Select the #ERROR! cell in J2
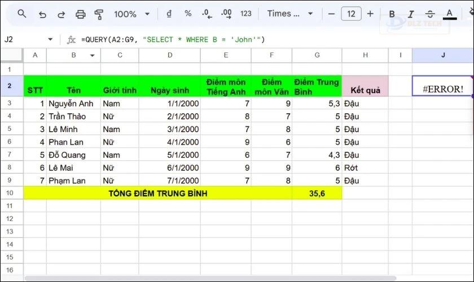474x282 pixels. pos(442,86)
